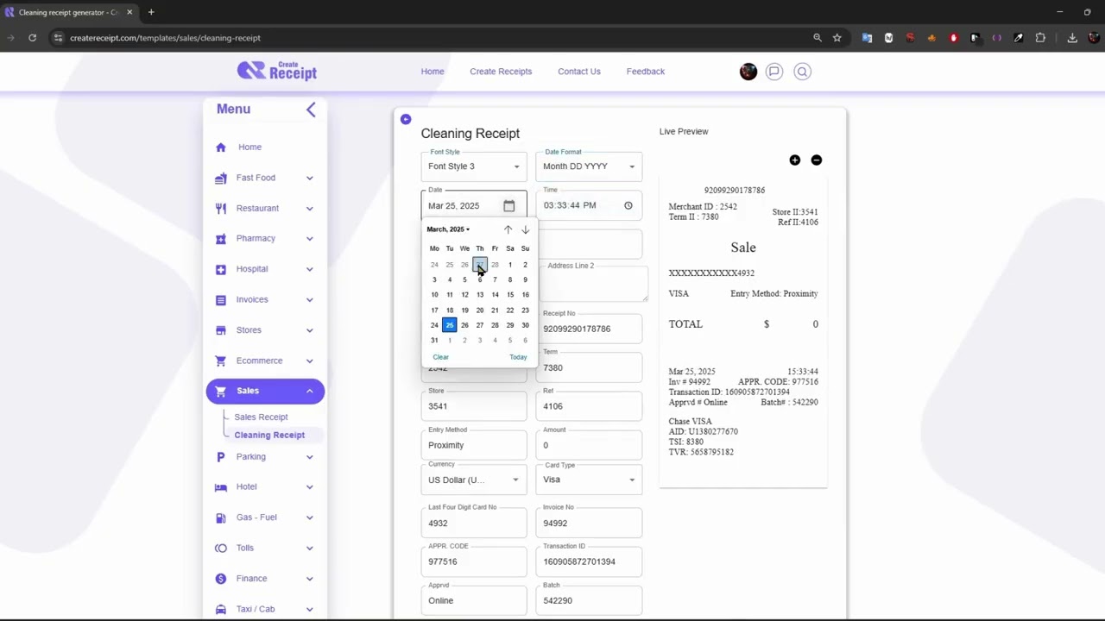The image size is (1105, 621).
Task: Click the header search magnifier icon
Action: 802,72
